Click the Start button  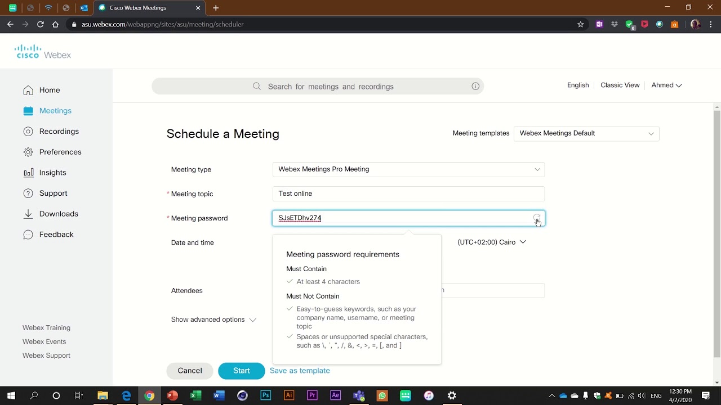tap(242, 371)
